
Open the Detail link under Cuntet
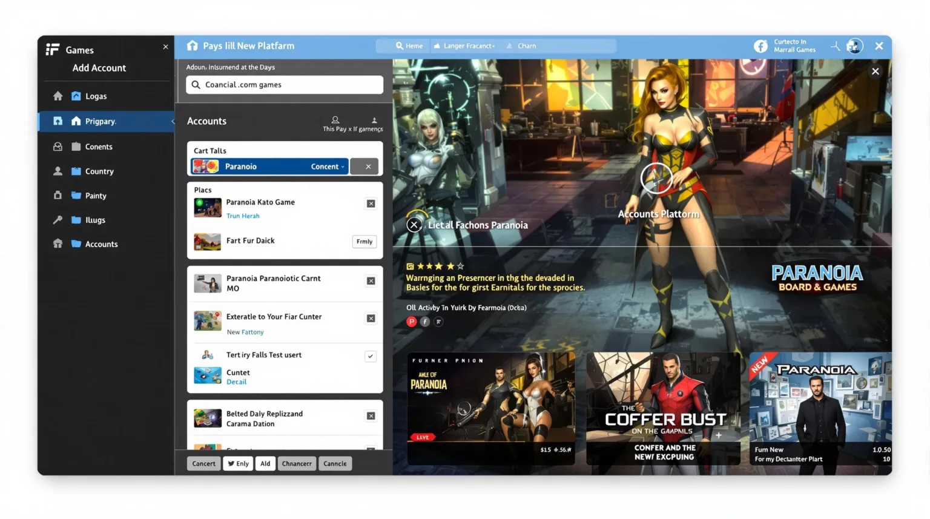click(x=236, y=382)
